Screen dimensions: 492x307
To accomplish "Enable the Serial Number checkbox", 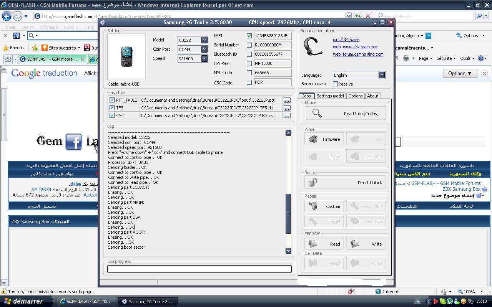I will (x=249, y=45).
